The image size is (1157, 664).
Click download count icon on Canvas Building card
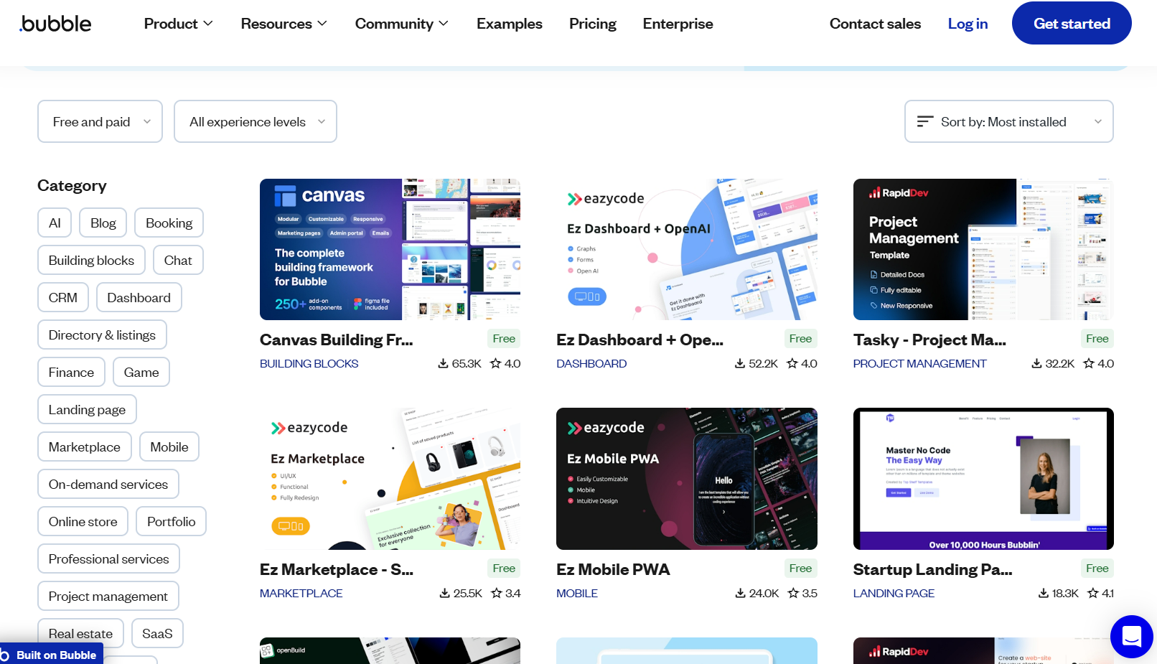(444, 363)
